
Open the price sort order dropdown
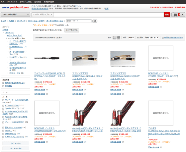152,38
